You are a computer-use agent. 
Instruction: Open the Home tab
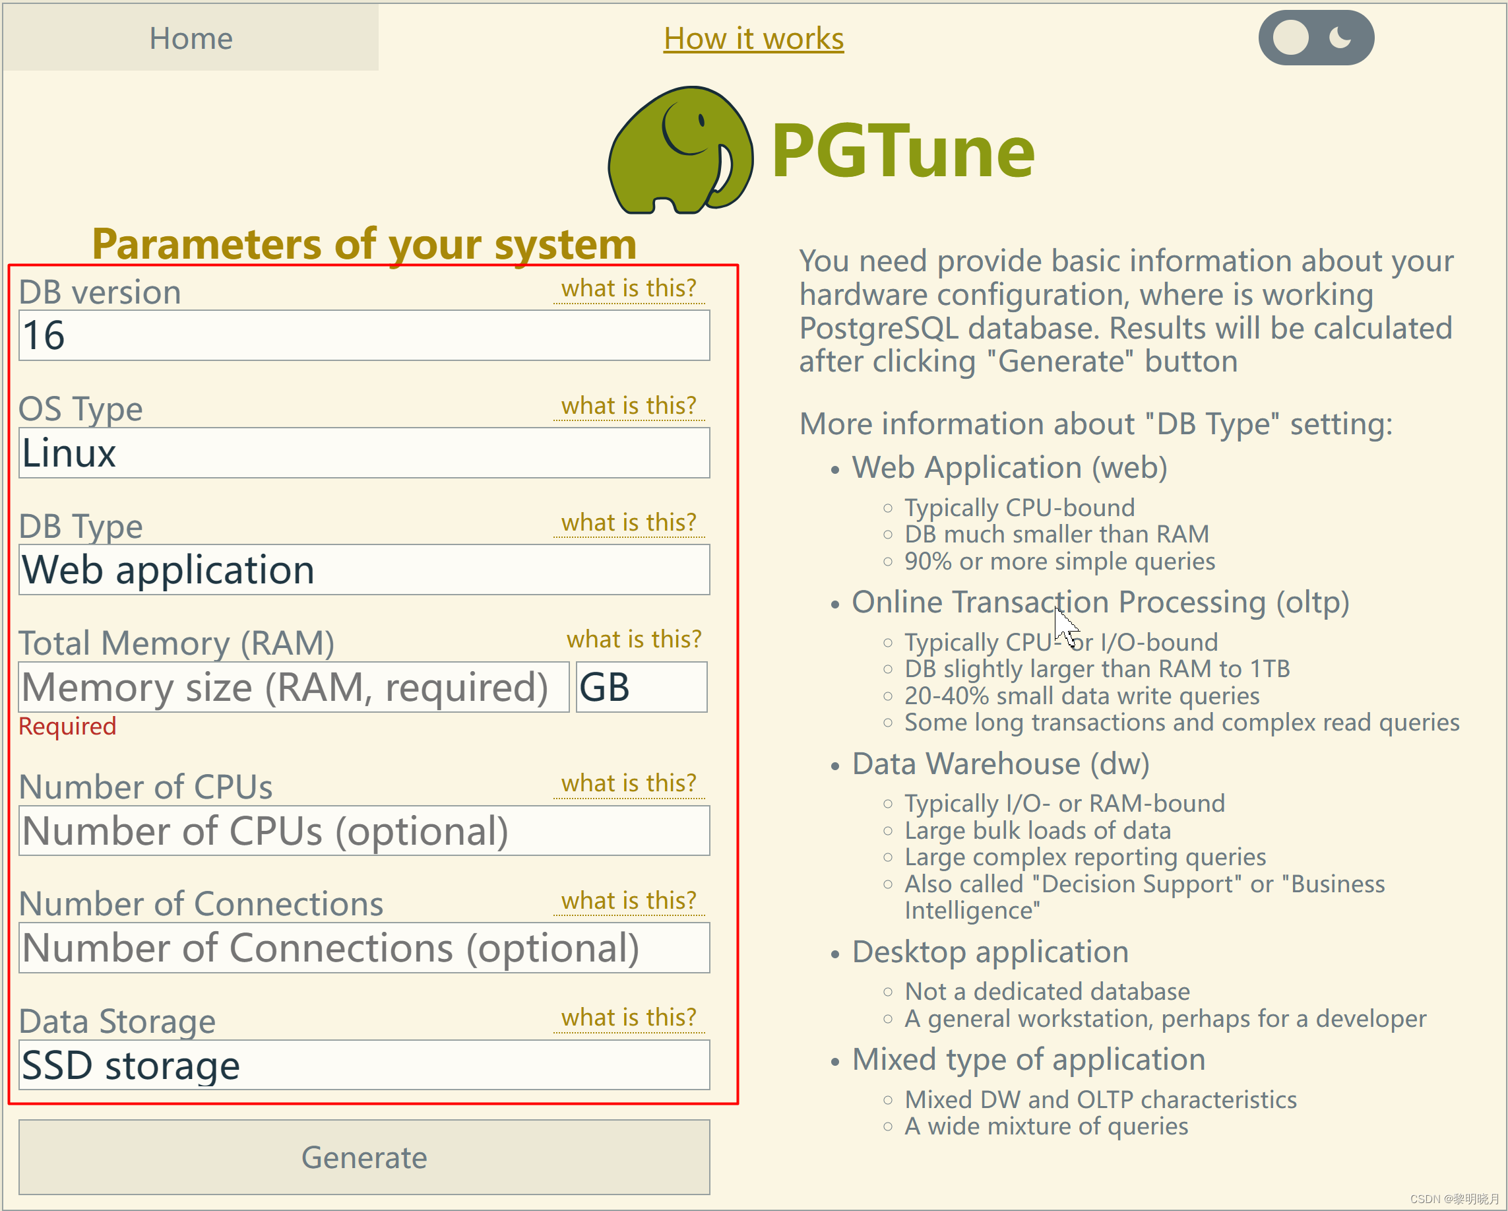point(190,38)
